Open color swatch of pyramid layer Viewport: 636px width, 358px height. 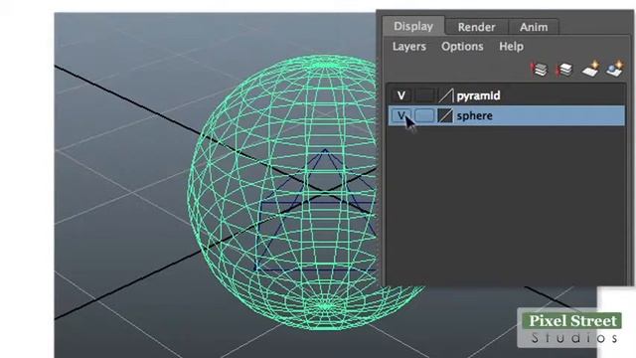445,95
